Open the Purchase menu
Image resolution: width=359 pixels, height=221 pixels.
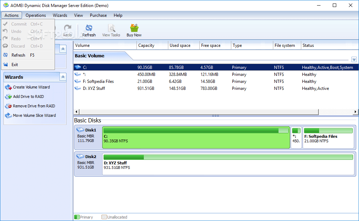98,15
